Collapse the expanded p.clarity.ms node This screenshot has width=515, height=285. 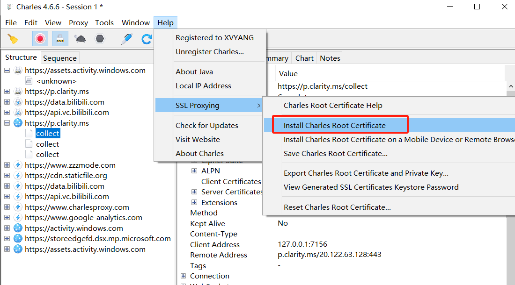point(7,123)
